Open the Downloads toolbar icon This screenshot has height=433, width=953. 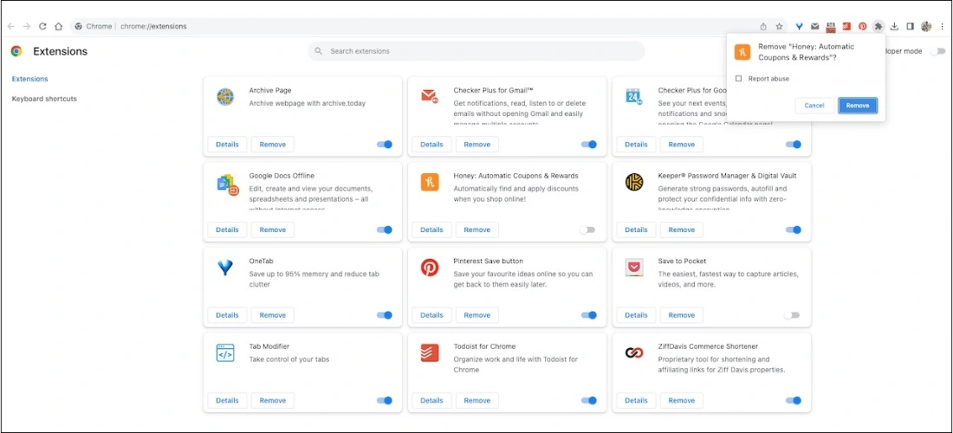[x=894, y=26]
